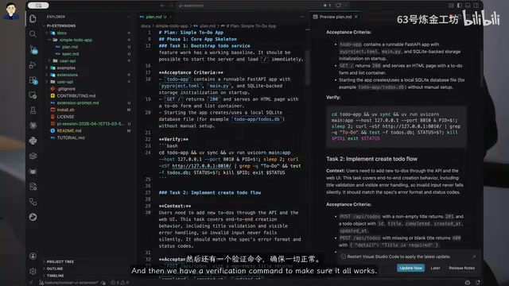Viewport: 509px width, 286px height.
Task: Open README.md in the Explorer
Action: [69, 130]
